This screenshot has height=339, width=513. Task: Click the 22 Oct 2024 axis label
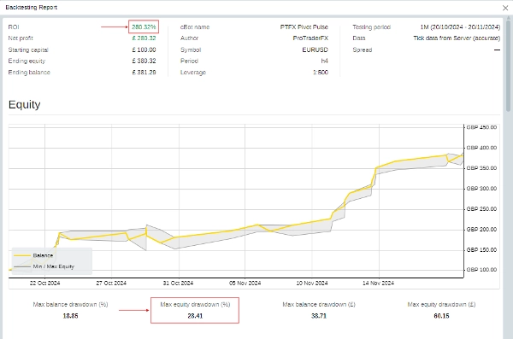[x=44, y=283]
